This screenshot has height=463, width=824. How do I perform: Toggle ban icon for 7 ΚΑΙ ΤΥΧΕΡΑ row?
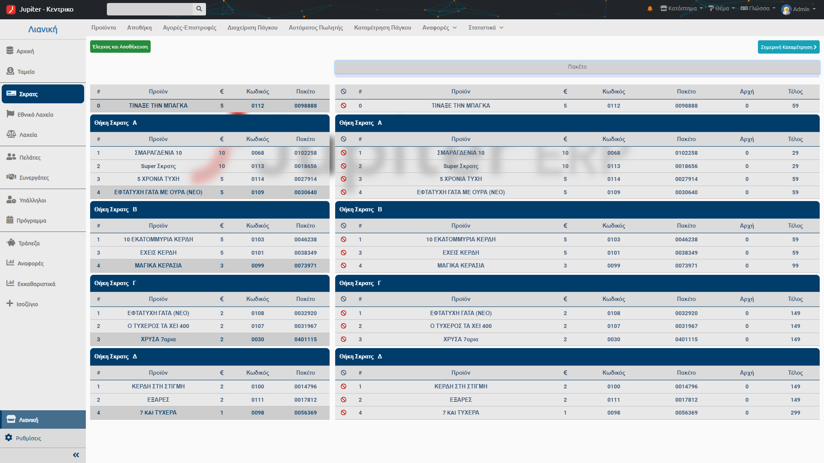[343, 412]
